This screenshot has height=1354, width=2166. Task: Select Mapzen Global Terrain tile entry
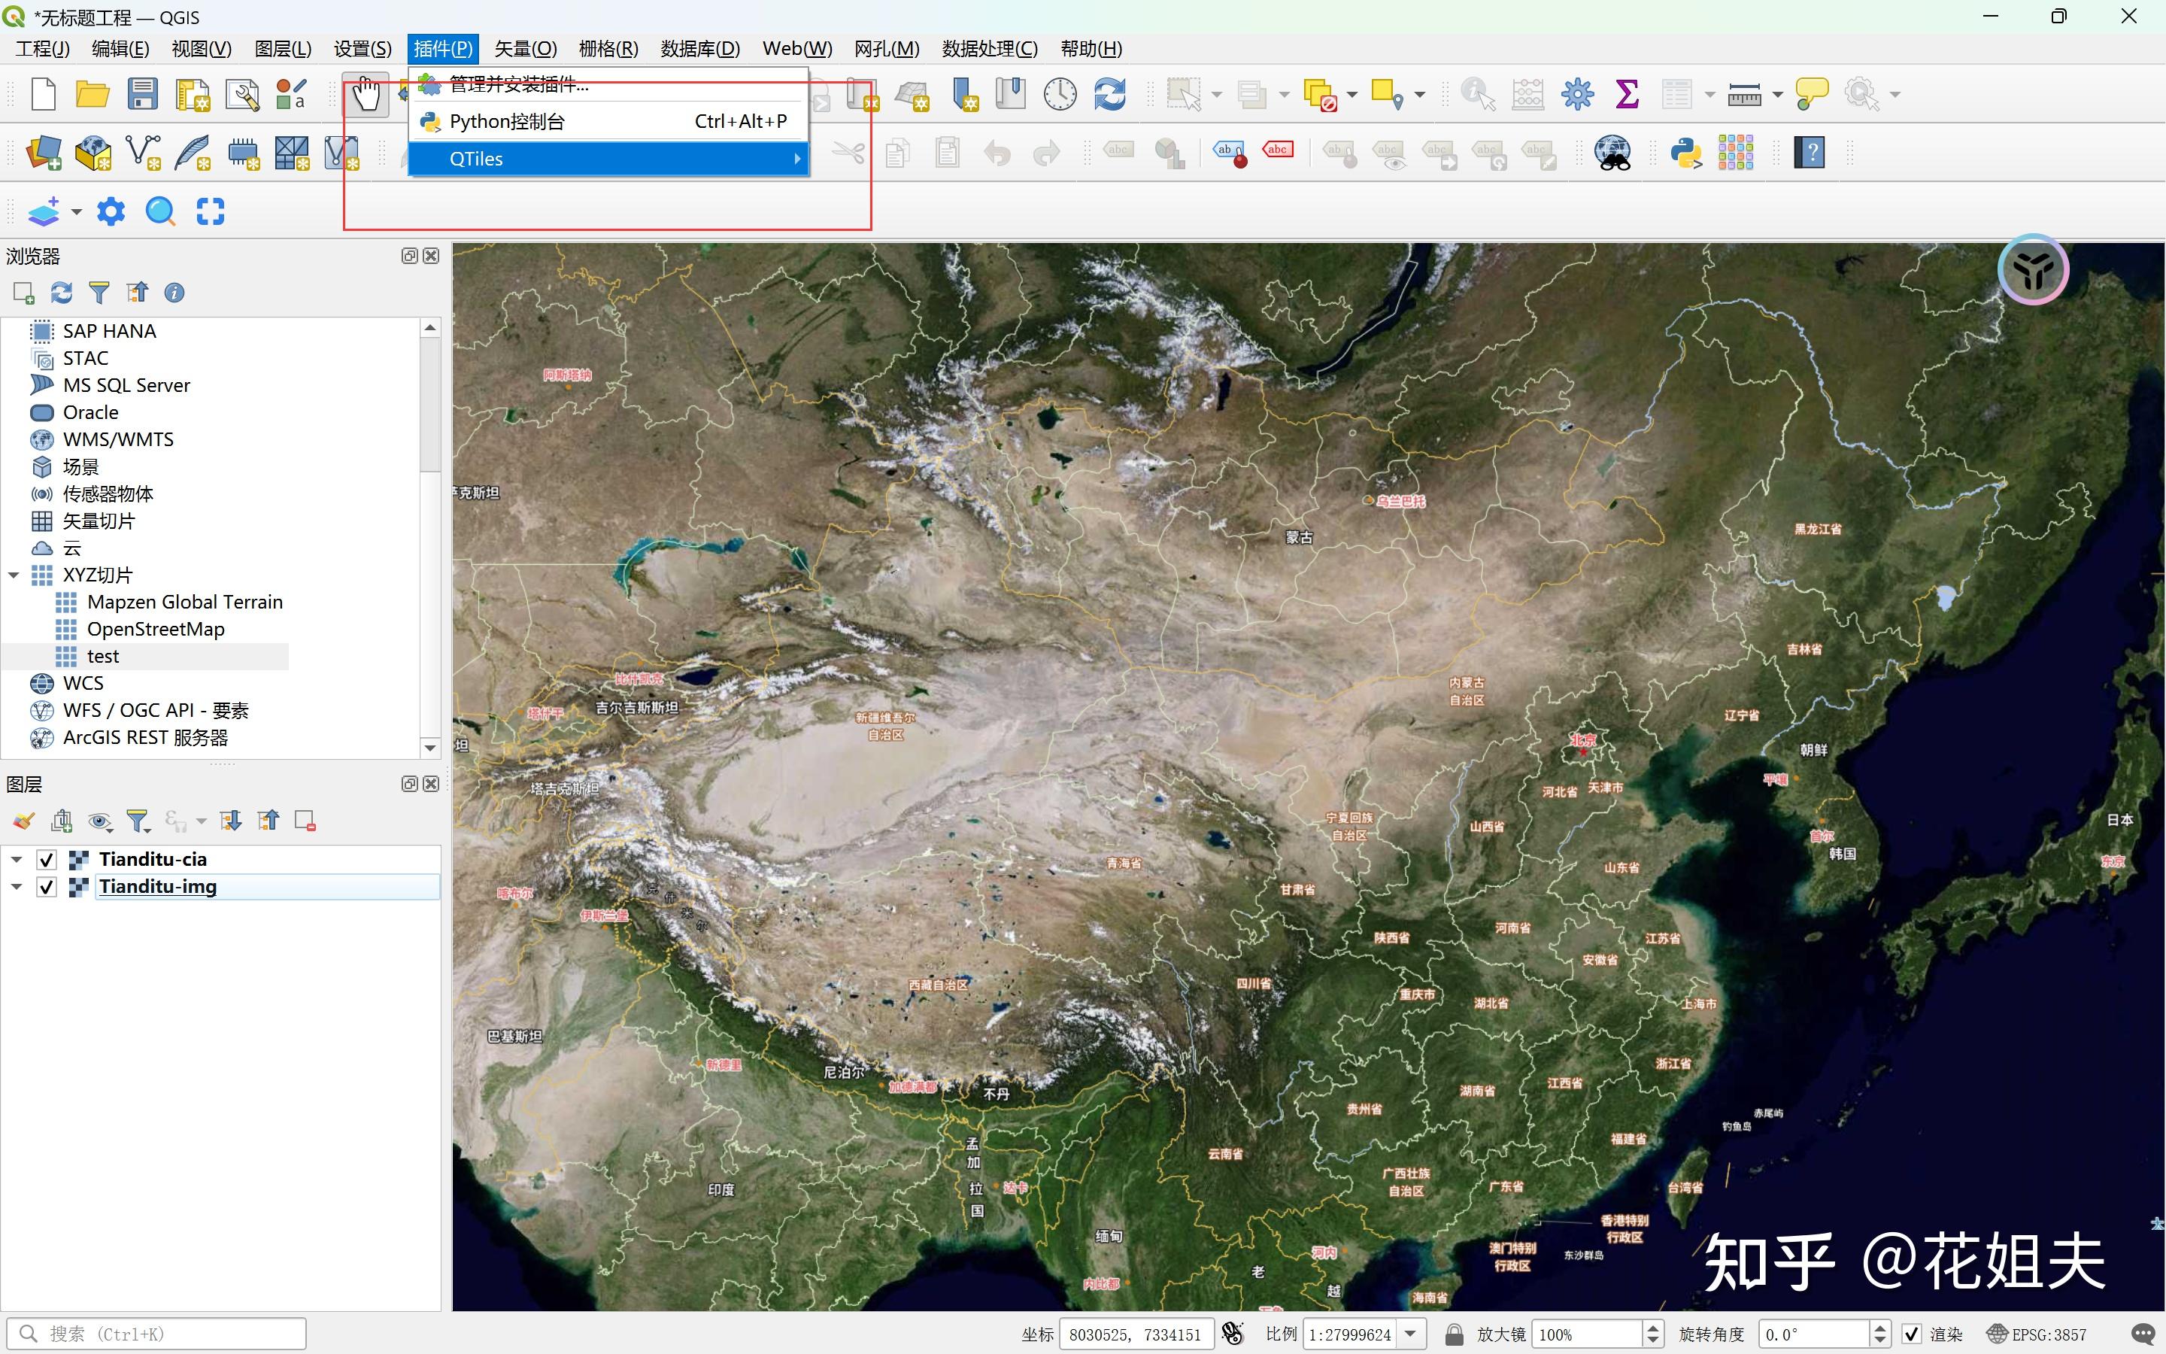(x=185, y=603)
